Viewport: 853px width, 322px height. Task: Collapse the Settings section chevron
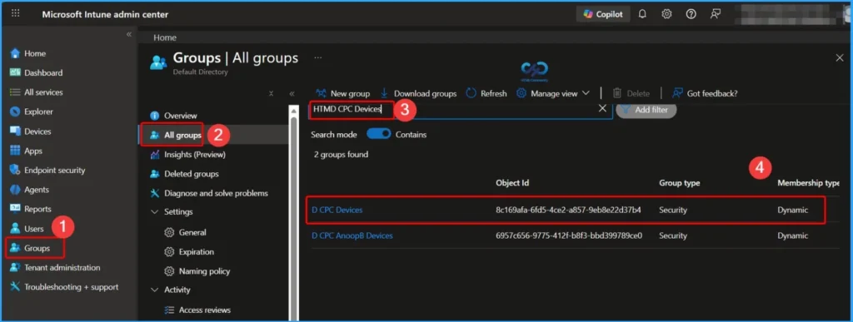pyautogui.click(x=154, y=212)
